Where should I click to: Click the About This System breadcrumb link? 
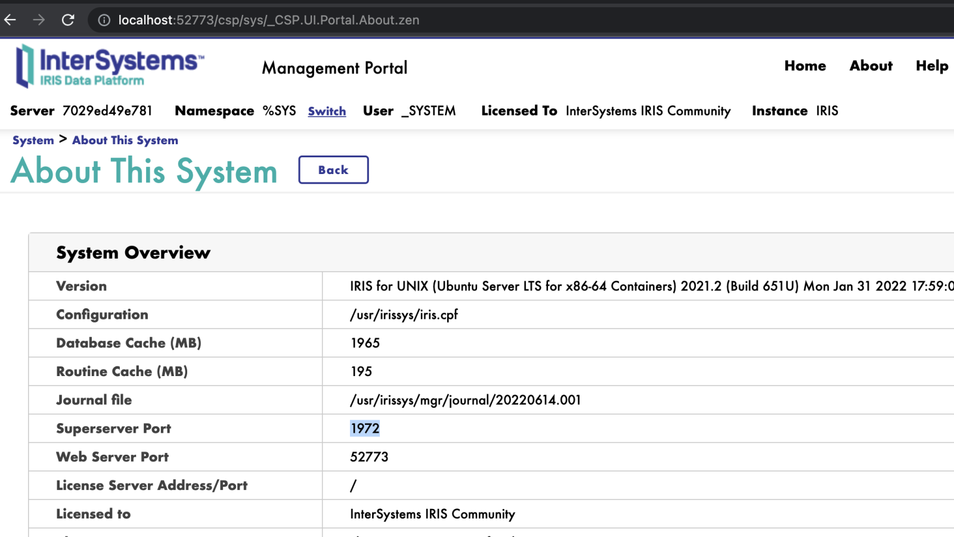pos(125,140)
